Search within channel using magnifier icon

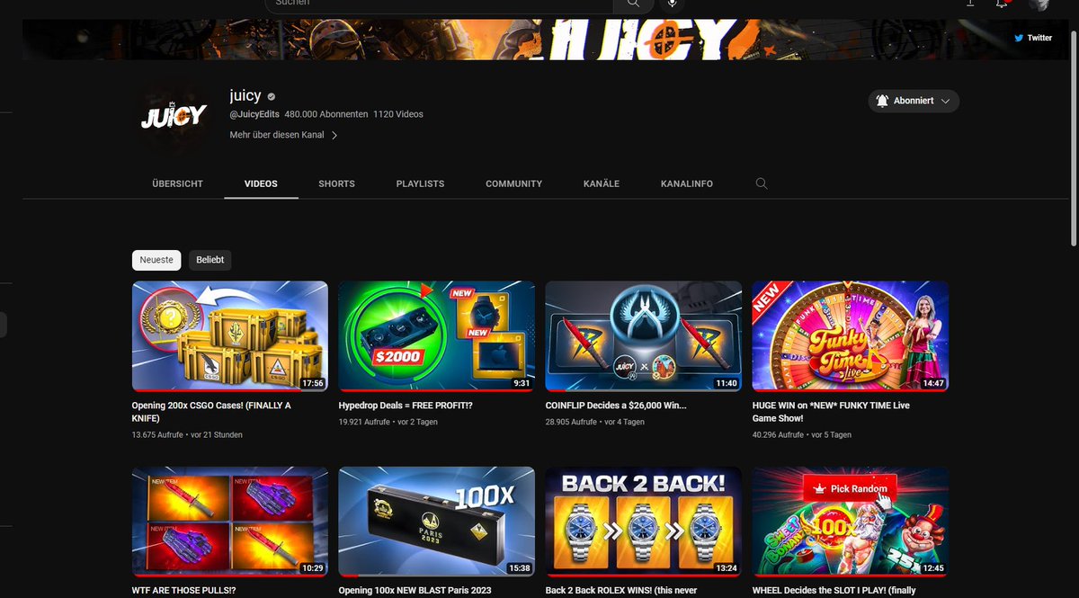click(x=762, y=183)
